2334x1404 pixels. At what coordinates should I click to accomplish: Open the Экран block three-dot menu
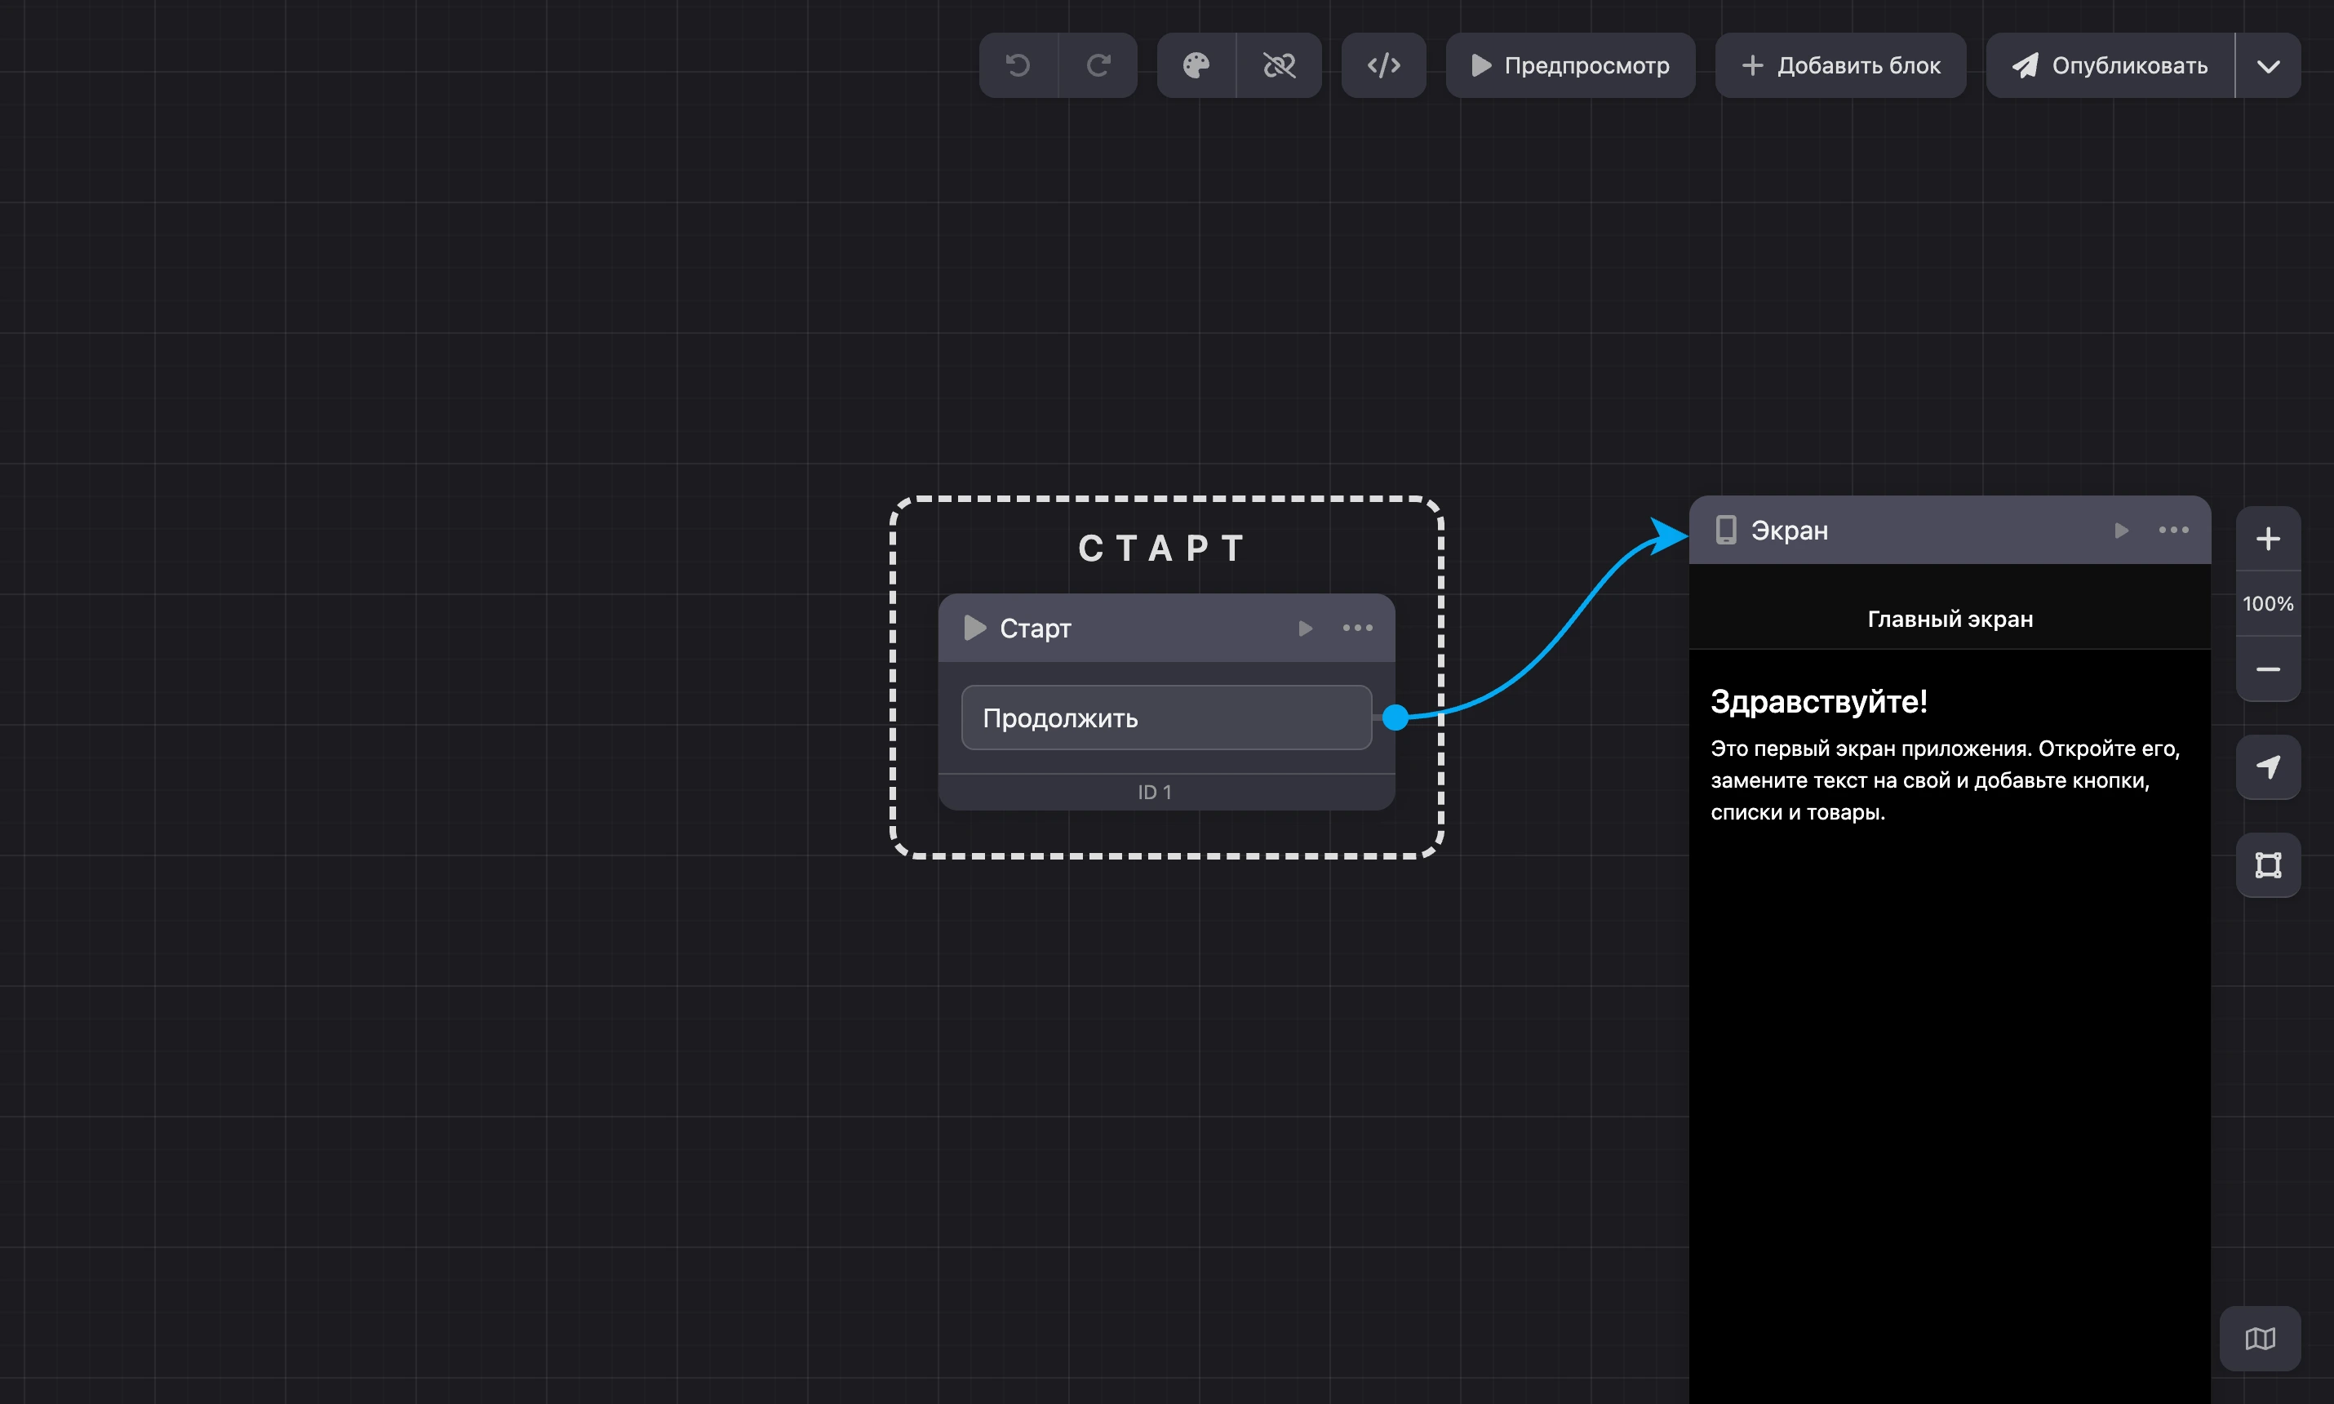2173,531
